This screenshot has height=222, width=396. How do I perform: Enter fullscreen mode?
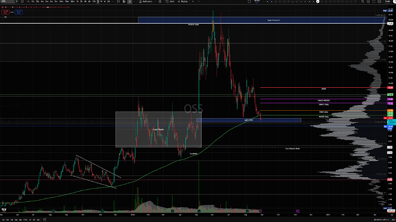tap(374, 2)
